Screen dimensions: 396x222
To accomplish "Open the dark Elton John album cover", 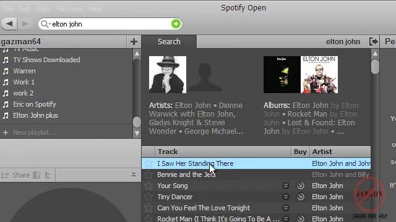I will [282, 75].
